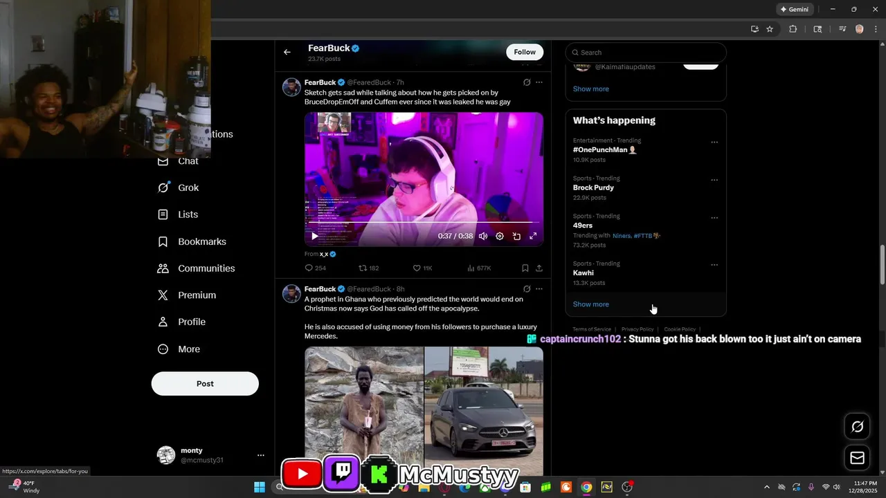Open the Terms of Service link
886x498 pixels.
[x=592, y=329]
